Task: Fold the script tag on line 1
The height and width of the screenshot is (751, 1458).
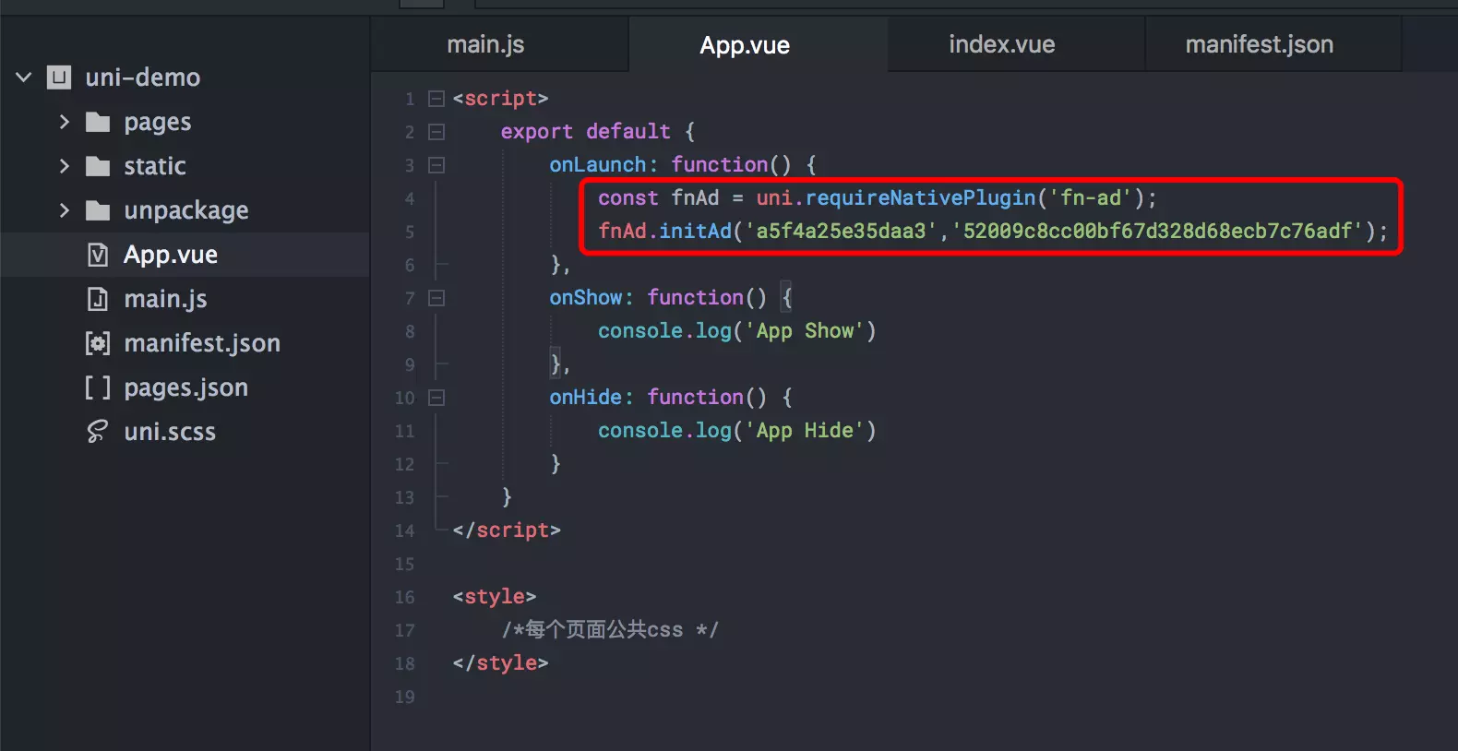Action: pyautogui.click(x=436, y=99)
